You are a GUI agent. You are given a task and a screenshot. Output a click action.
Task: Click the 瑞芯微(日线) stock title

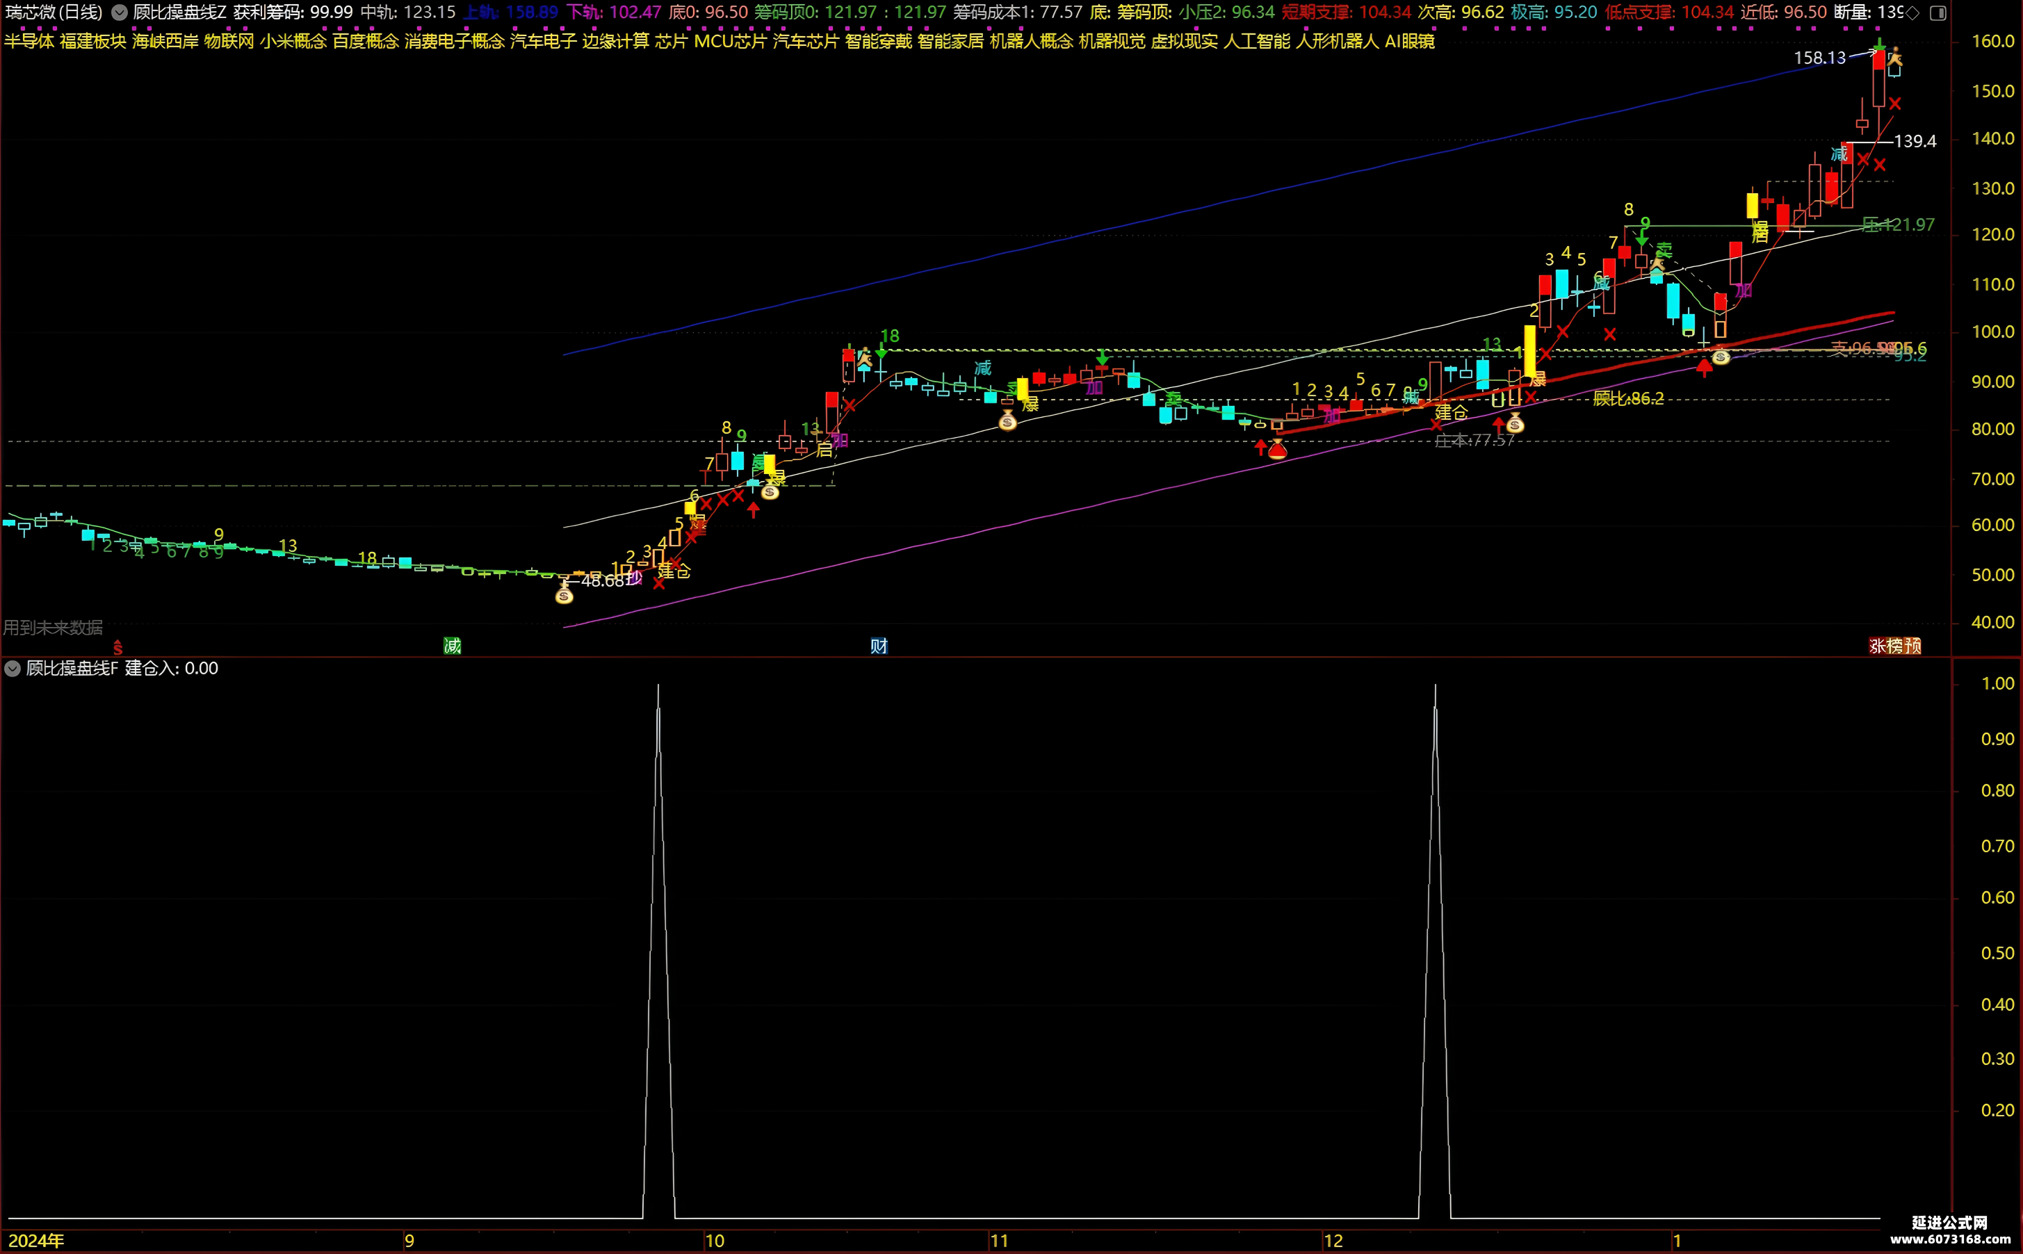pos(54,13)
